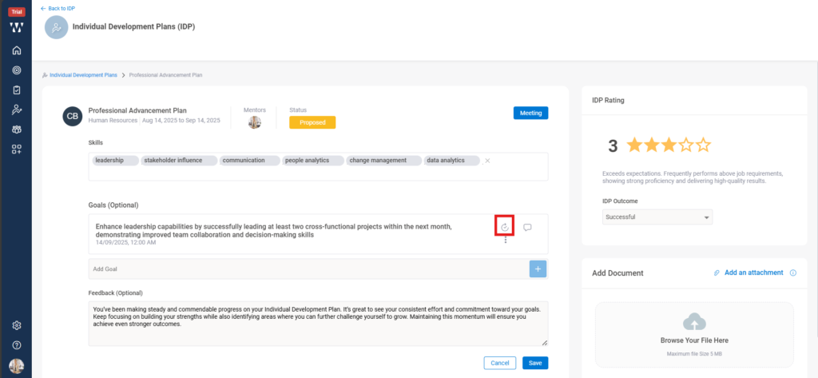Click the Proposed status badge
This screenshot has height=378, width=818.
coord(312,122)
